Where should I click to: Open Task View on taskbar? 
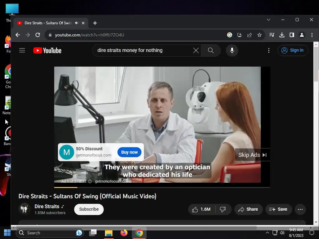pos(93,233)
